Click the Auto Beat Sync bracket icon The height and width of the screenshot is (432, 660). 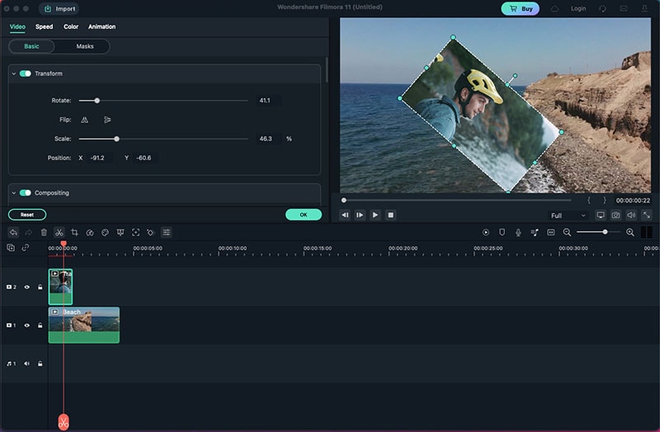tap(550, 232)
